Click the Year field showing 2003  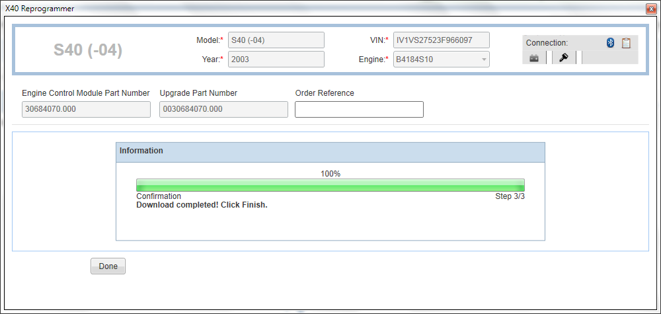(x=276, y=59)
